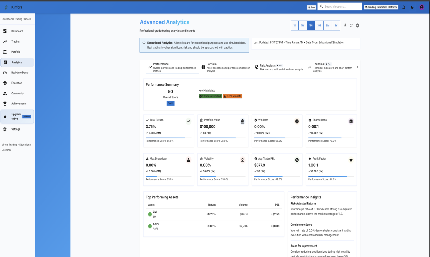Click the green rank 2 badge for AAPL
Screen dimensions: 430x257
[150, 226]
